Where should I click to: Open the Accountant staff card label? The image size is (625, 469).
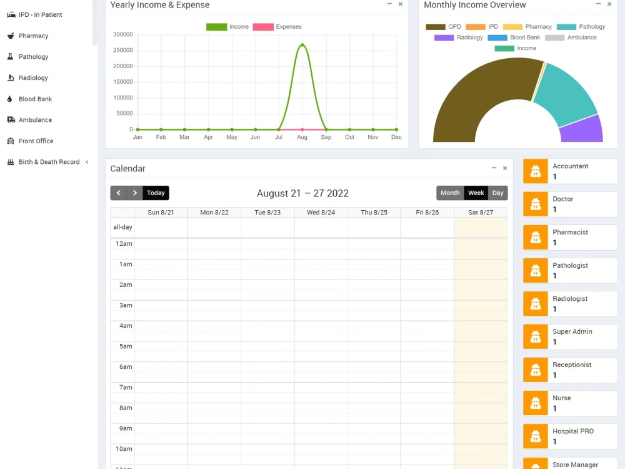(x=571, y=166)
